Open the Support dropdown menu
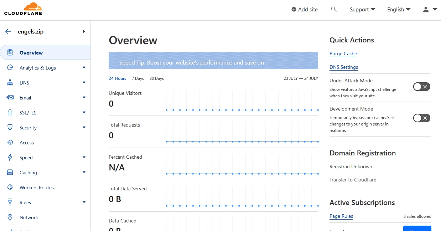Screen dimensions: 441x231 coord(362,10)
